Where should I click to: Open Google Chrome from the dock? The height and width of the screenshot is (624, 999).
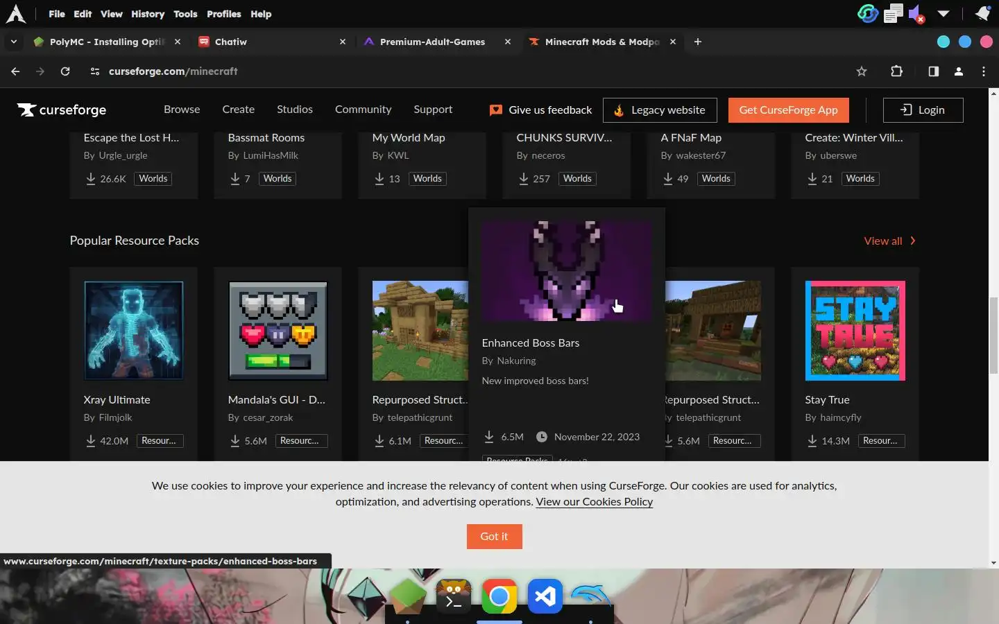pos(499,596)
